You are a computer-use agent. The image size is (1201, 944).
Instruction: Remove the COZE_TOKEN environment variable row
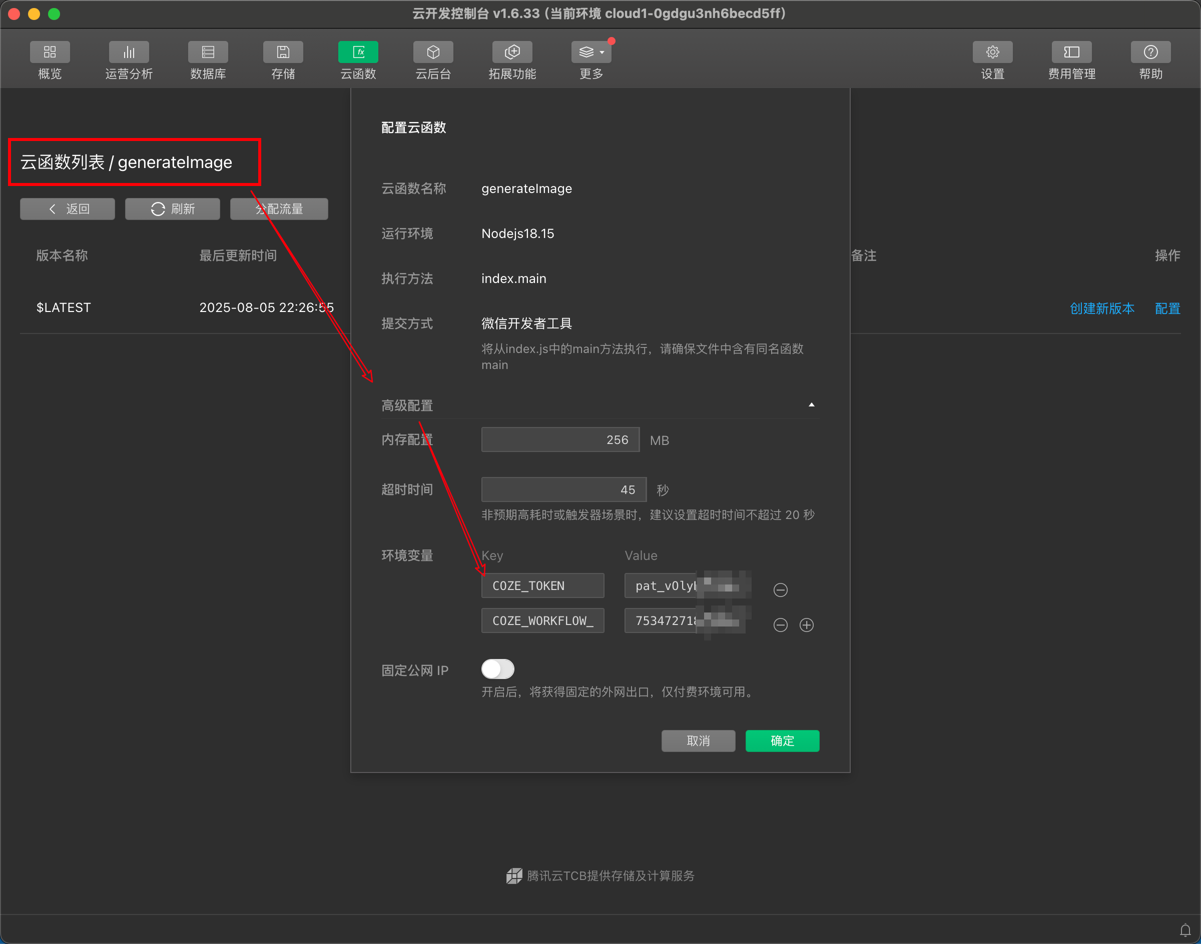pos(780,589)
